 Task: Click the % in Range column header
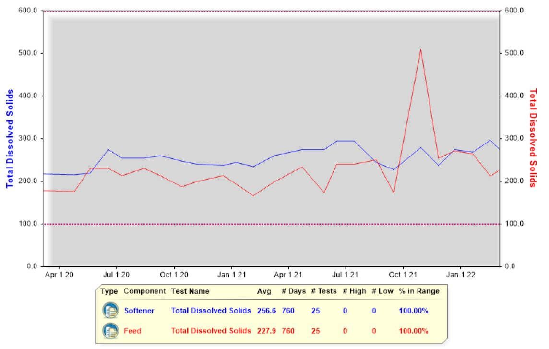(x=419, y=291)
